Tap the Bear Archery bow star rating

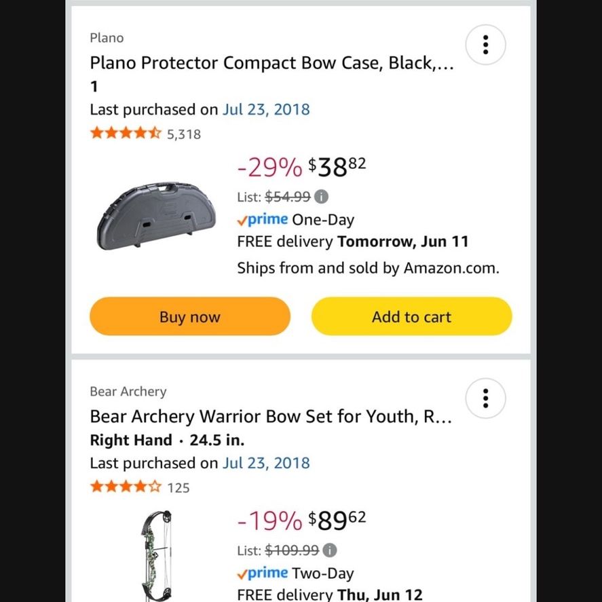(x=126, y=487)
